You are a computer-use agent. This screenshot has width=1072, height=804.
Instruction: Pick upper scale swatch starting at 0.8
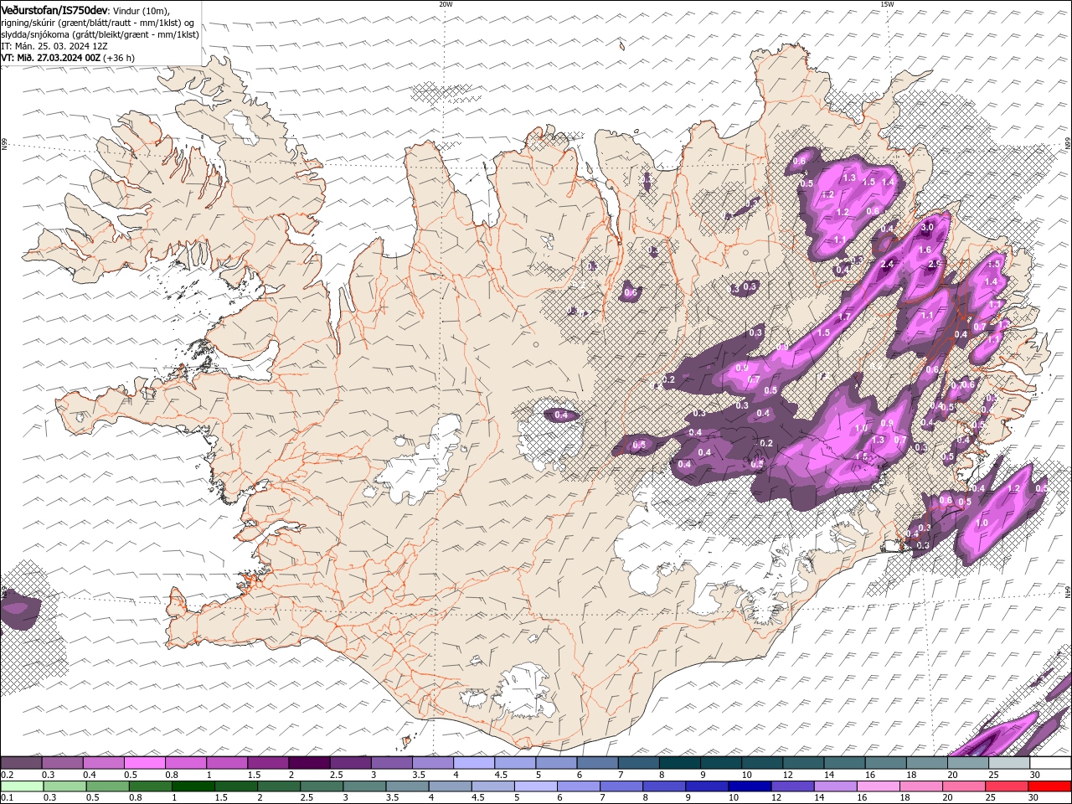coord(186,763)
